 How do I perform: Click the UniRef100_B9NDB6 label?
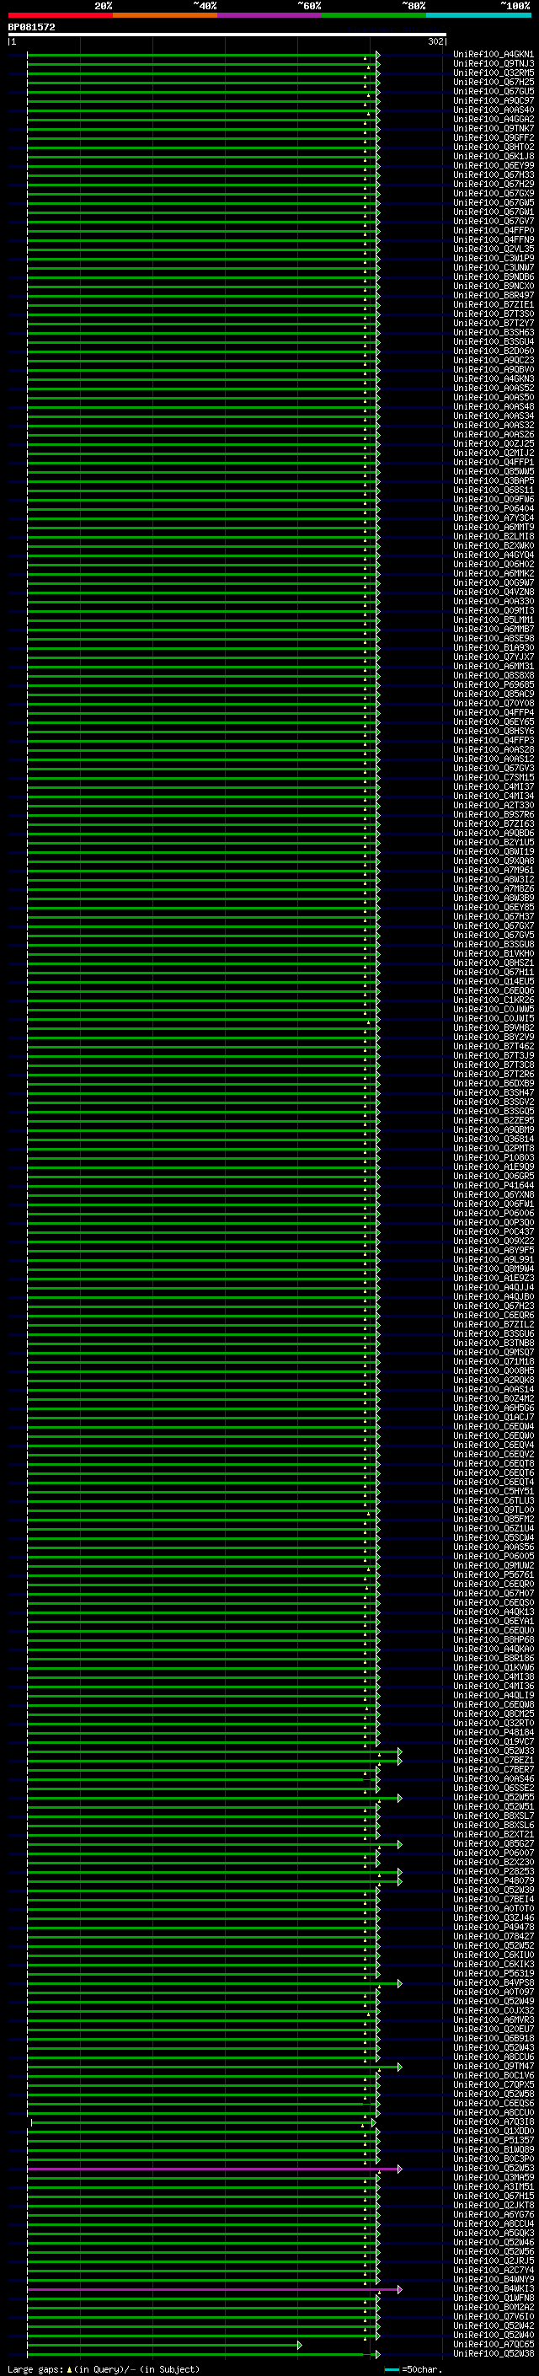pyautogui.click(x=494, y=276)
